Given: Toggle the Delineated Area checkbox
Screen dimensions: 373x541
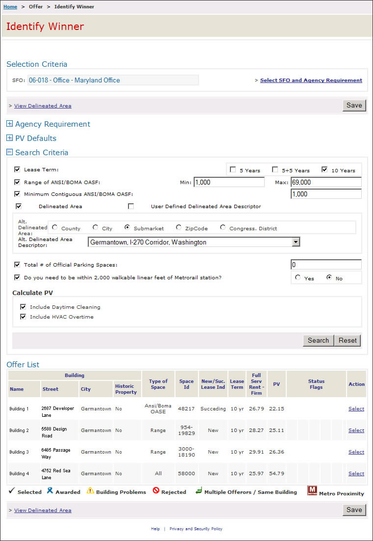Looking at the screenshot, I should click(19, 206).
